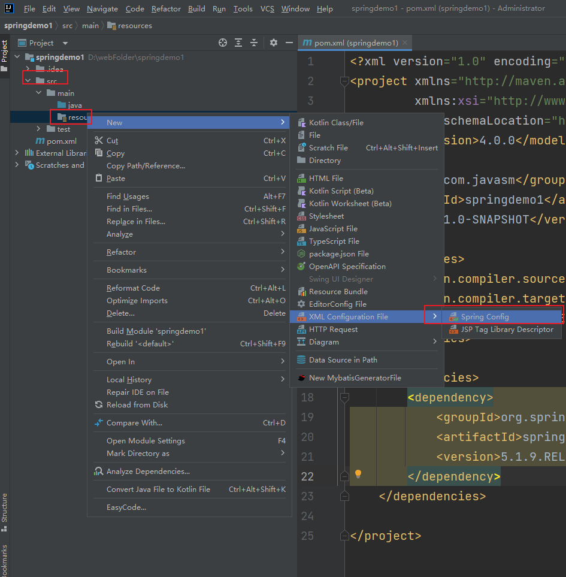Click the JSP Tag Library Descriptor icon
The width and height of the screenshot is (566, 577).
tap(453, 330)
